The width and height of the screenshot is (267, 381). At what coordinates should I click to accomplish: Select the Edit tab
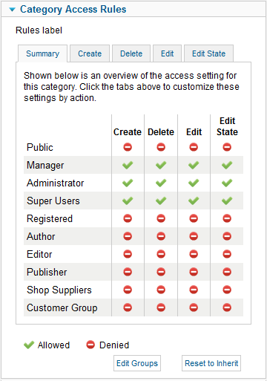(x=168, y=53)
